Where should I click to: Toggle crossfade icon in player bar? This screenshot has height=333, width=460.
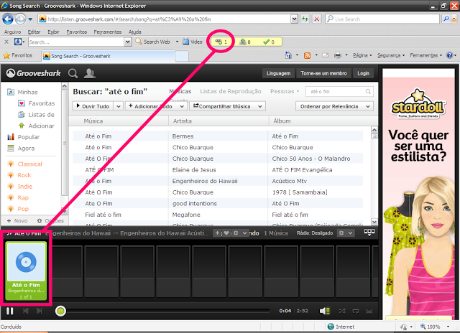click(369, 311)
